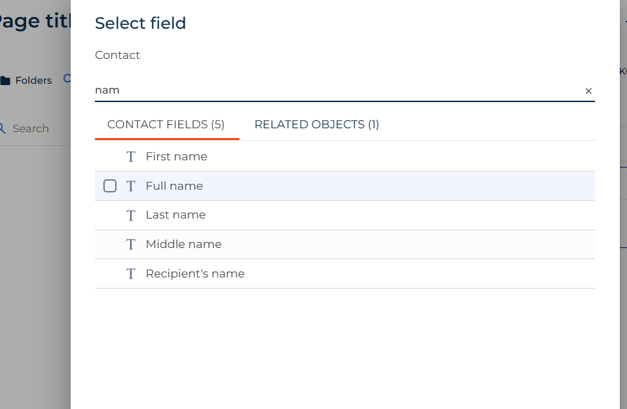The width and height of the screenshot is (627, 409).
Task: Check the Full name checkbox
Action: [110, 186]
